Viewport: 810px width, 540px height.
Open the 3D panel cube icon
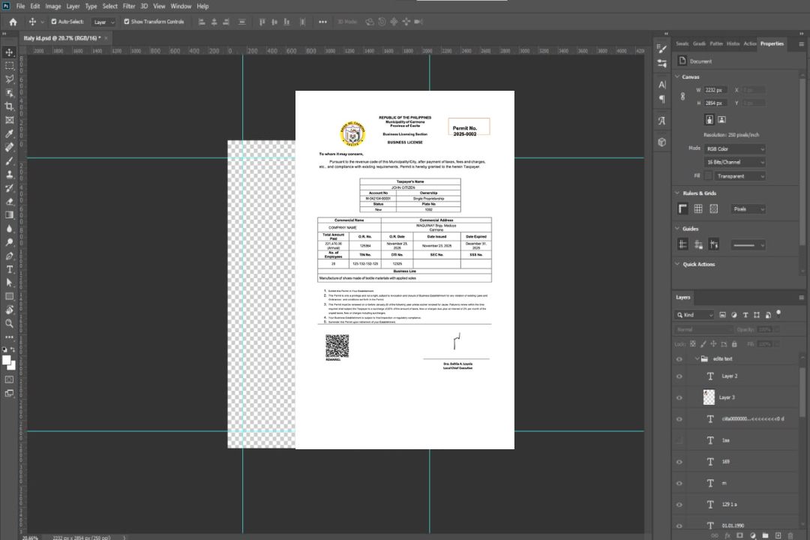click(661, 142)
